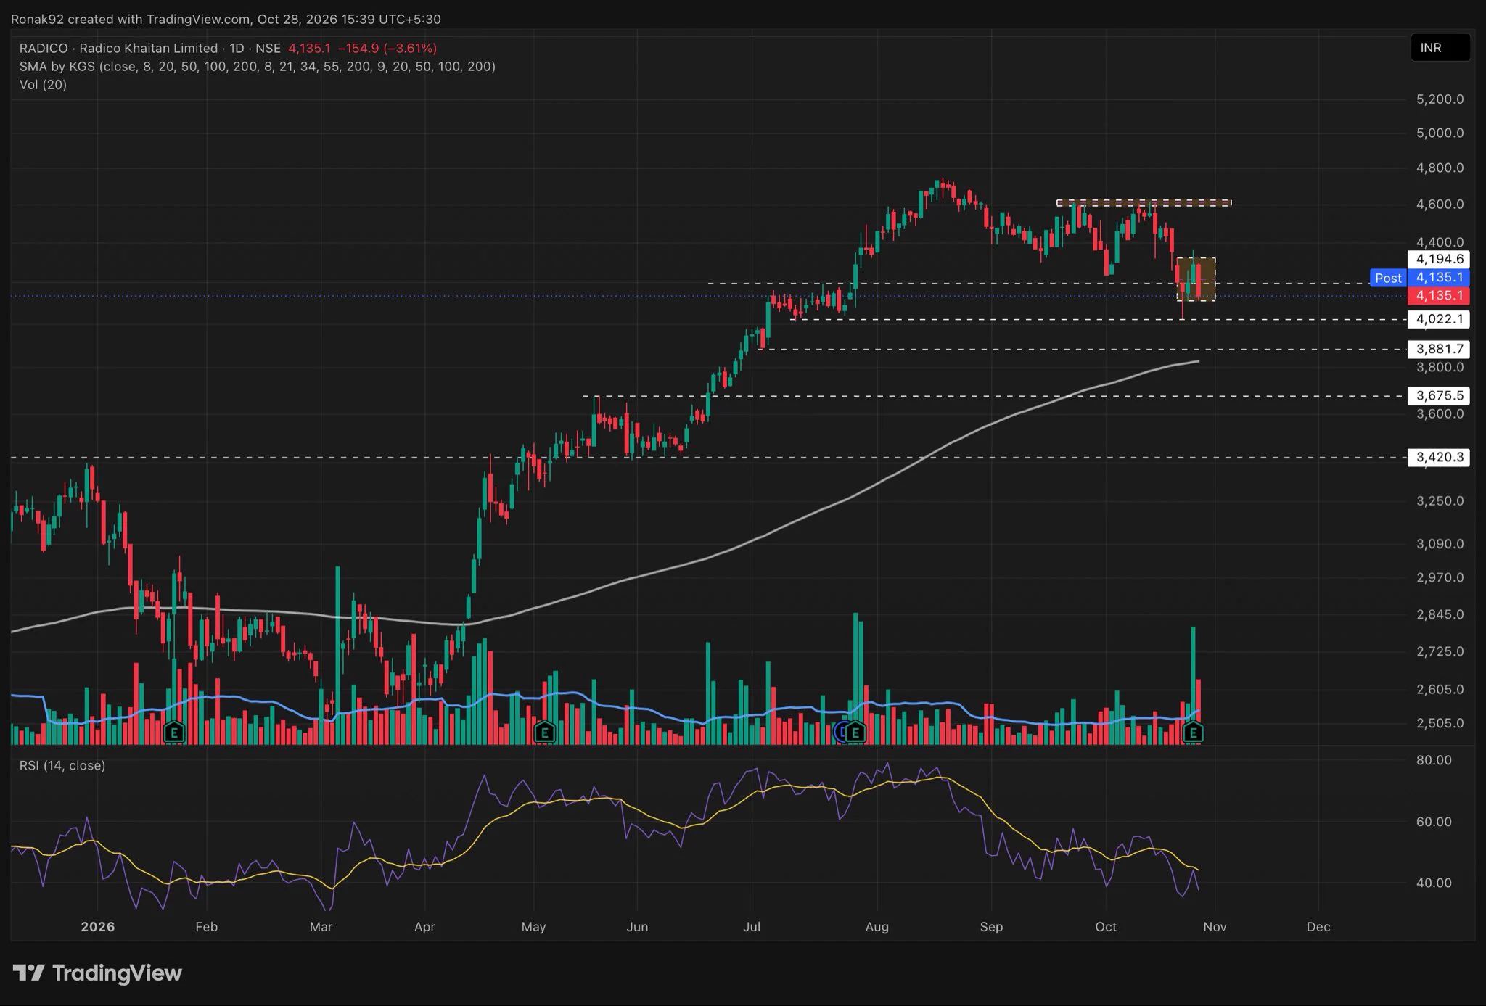Click the Dec label on the time axis
Screen dimensions: 1486x1006
point(1318,927)
